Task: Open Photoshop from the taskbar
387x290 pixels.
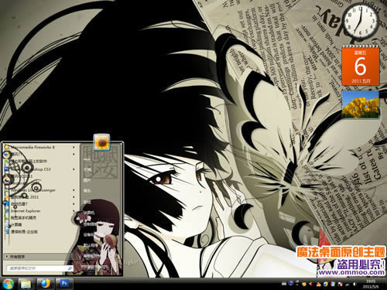Action: 64,284
